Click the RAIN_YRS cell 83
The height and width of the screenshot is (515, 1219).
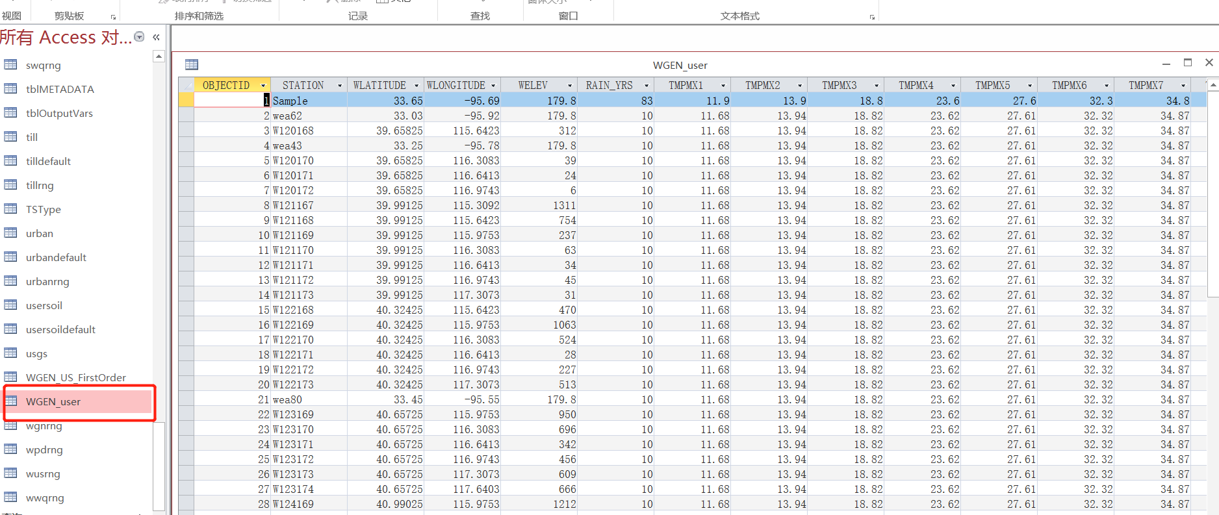(x=615, y=101)
